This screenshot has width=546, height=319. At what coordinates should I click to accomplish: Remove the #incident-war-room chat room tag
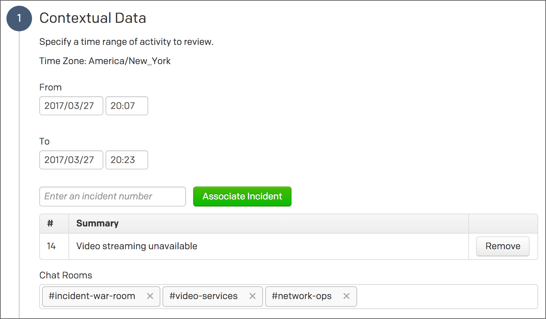click(150, 296)
